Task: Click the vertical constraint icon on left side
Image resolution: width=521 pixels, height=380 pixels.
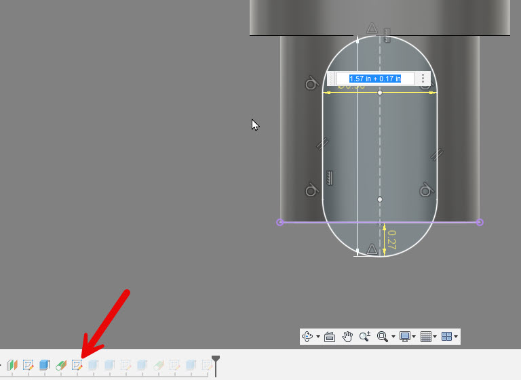Action: click(x=330, y=178)
